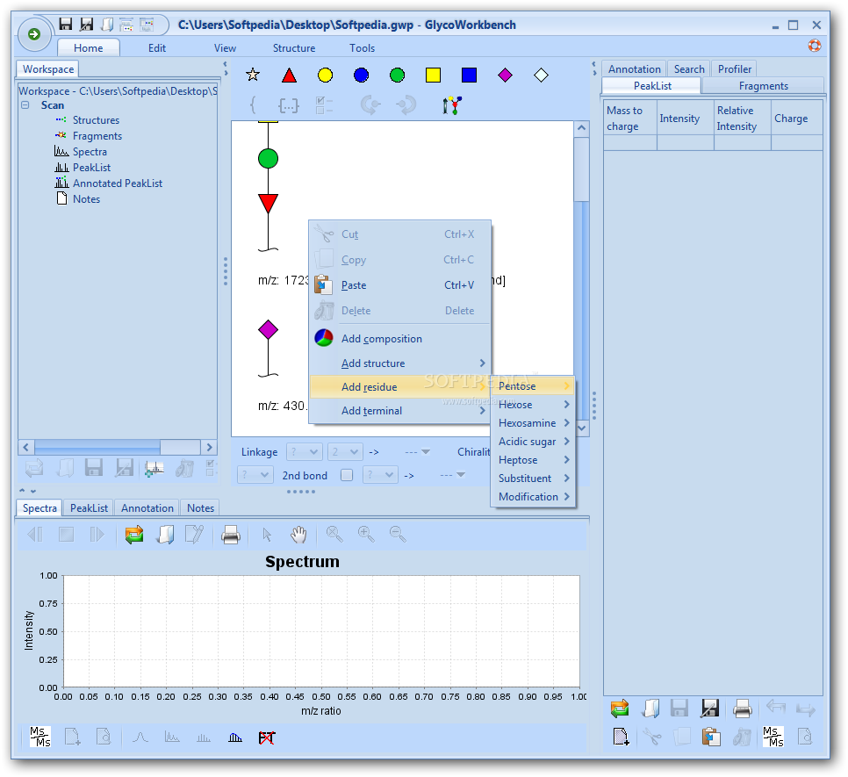Toggle the 2nd bond checkbox
Viewport: 848px width, 777px height.
[x=347, y=475]
